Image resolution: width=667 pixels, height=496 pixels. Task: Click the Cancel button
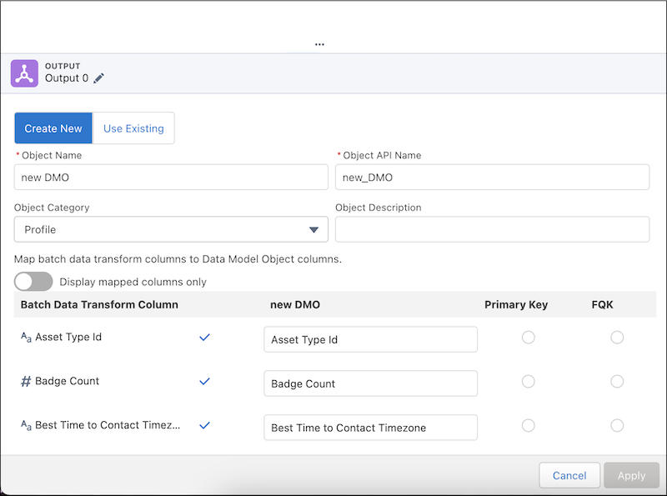point(569,475)
